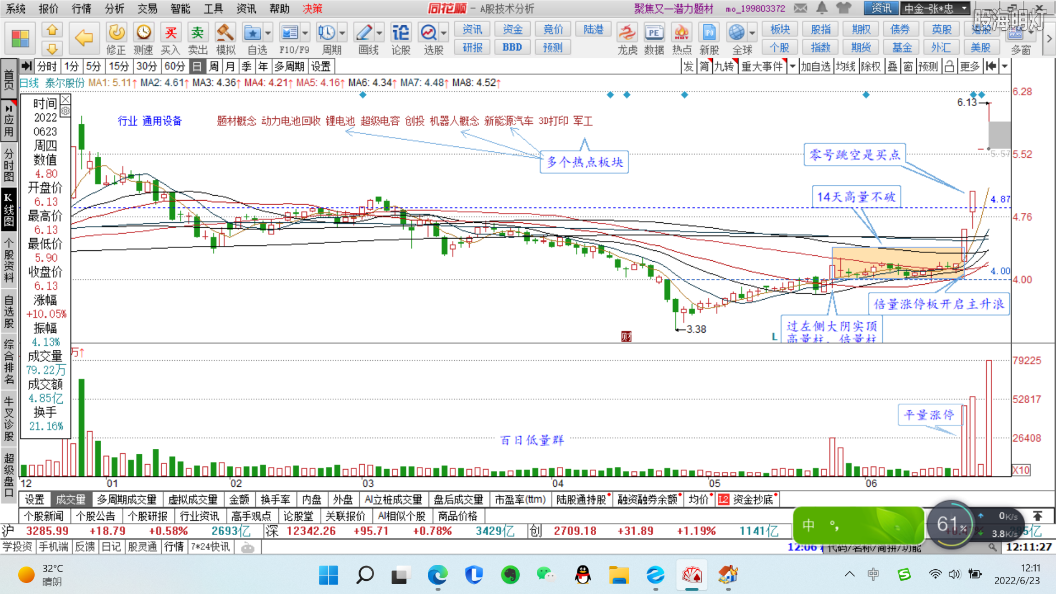Screen dimensions: 1056x594
Task: Select the 画线 drawing line tool
Action: click(364, 34)
